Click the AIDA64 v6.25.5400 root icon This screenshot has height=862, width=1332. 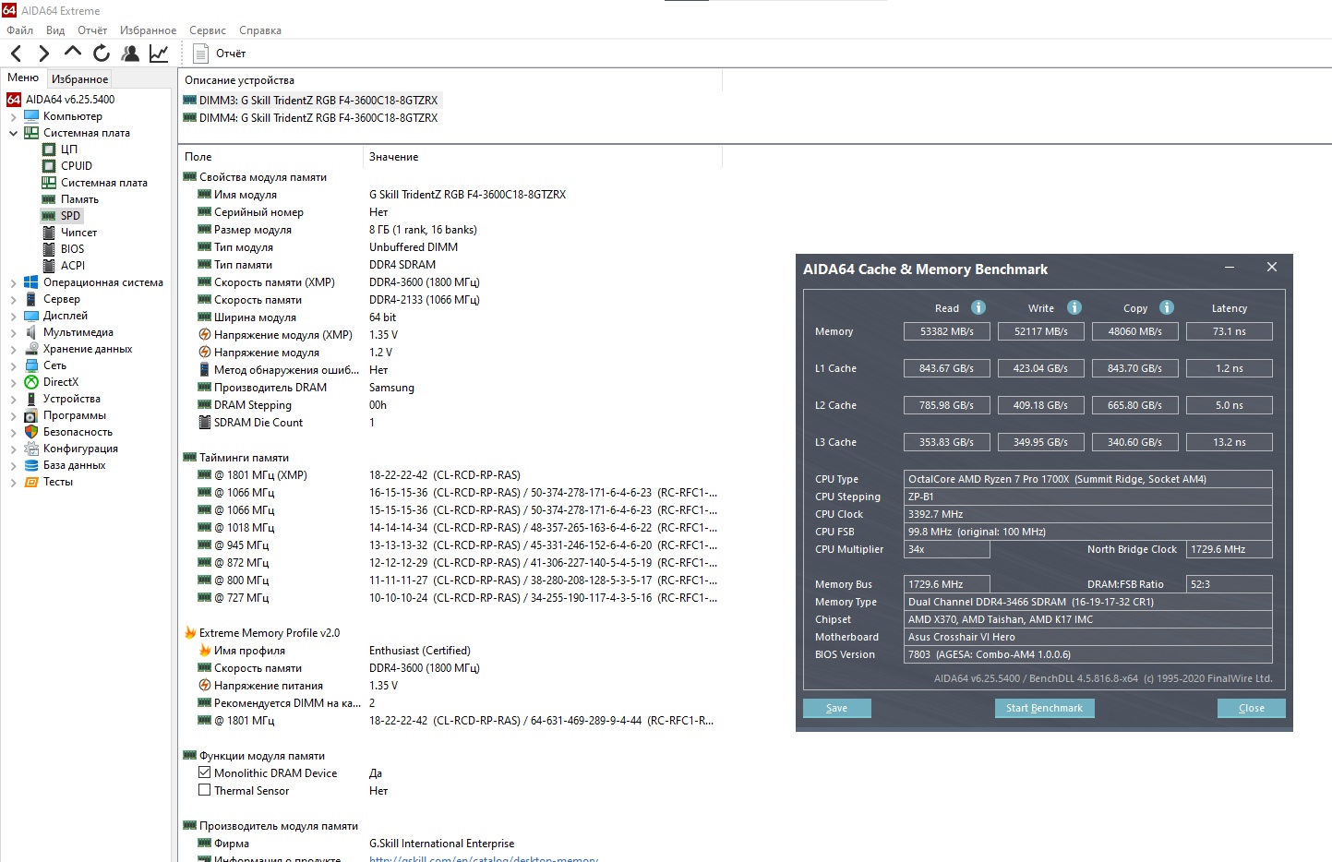(14, 100)
